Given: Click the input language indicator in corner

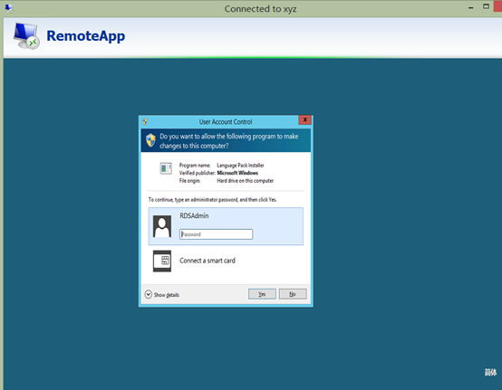Looking at the screenshot, I should coord(490,372).
